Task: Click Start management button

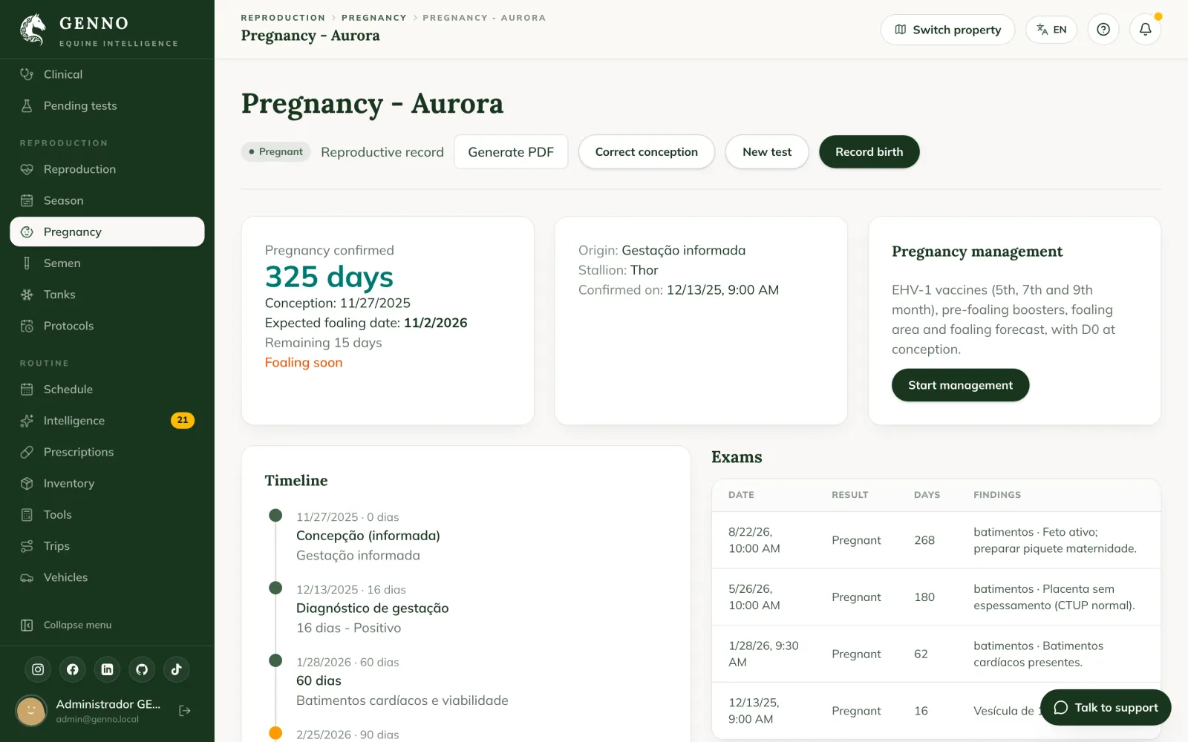Action: point(960,385)
